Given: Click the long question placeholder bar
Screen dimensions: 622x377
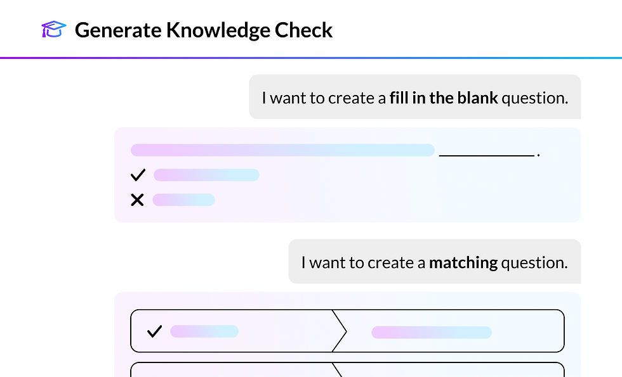Looking at the screenshot, I should pyautogui.click(x=282, y=150).
